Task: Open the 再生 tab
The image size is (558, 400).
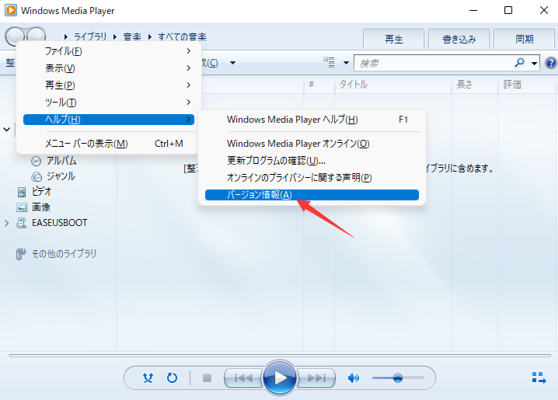Action: (x=393, y=39)
